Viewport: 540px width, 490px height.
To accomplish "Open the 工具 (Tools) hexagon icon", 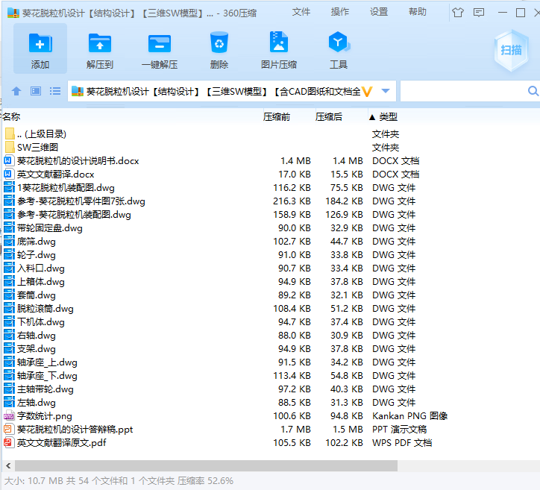I will [x=339, y=42].
